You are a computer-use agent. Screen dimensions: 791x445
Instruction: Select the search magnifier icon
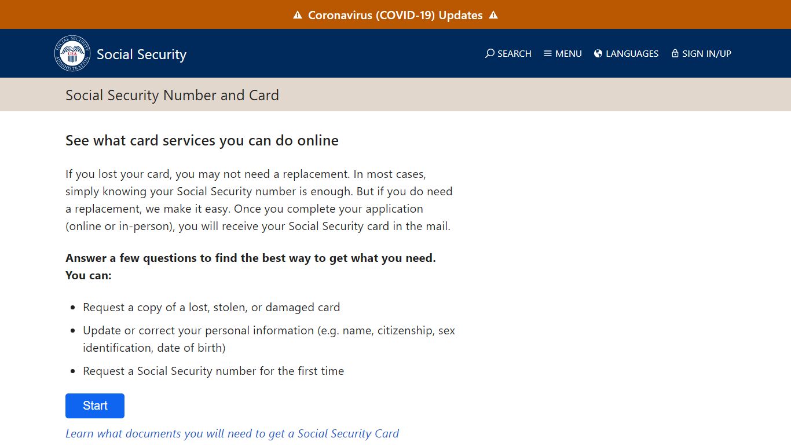pyautogui.click(x=490, y=53)
